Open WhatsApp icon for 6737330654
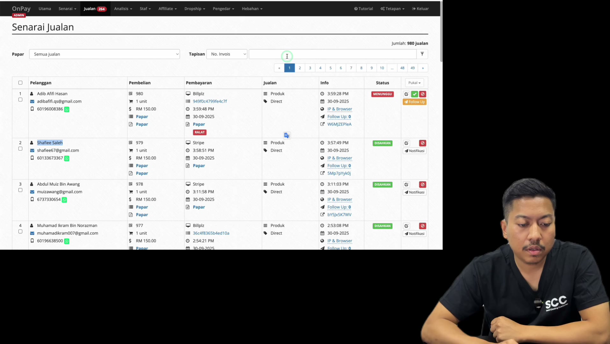The image size is (610, 344). [x=64, y=200]
